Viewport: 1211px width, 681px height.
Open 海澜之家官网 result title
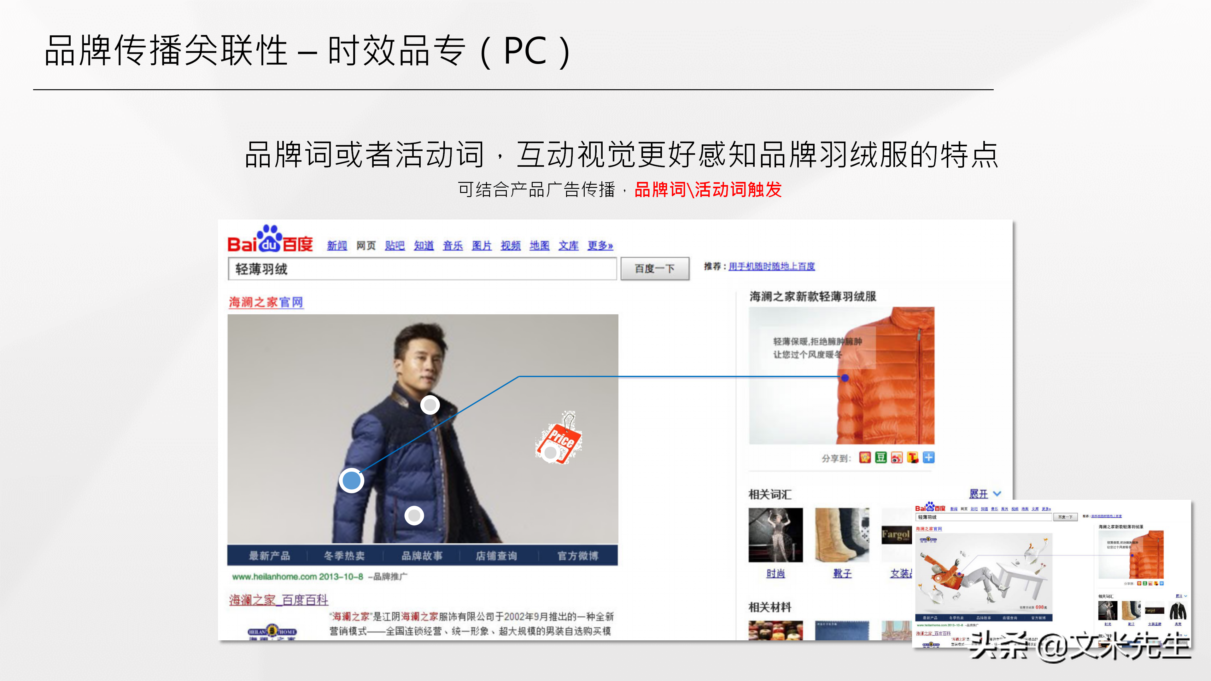[x=266, y=302]
